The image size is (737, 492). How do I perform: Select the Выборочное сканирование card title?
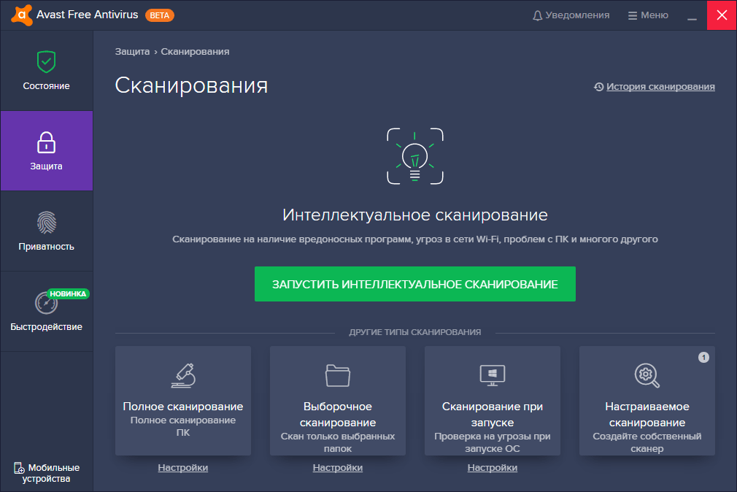pos(338,415)
